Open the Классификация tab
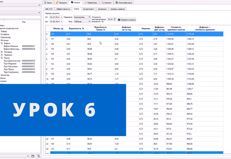The image size is (231, 159). point(124,3)
